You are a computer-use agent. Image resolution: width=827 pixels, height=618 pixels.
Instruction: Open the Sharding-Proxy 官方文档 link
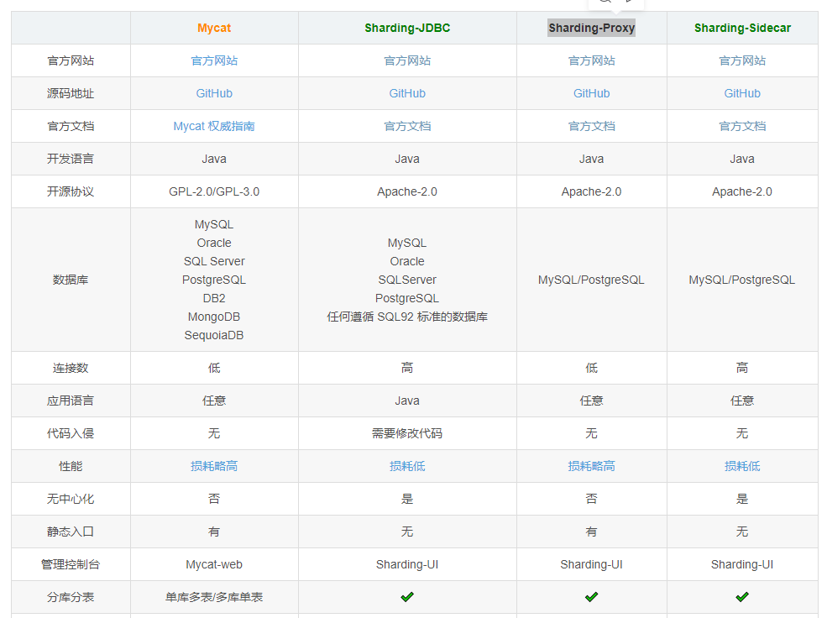pyautogui.click(x=591, y=126)
